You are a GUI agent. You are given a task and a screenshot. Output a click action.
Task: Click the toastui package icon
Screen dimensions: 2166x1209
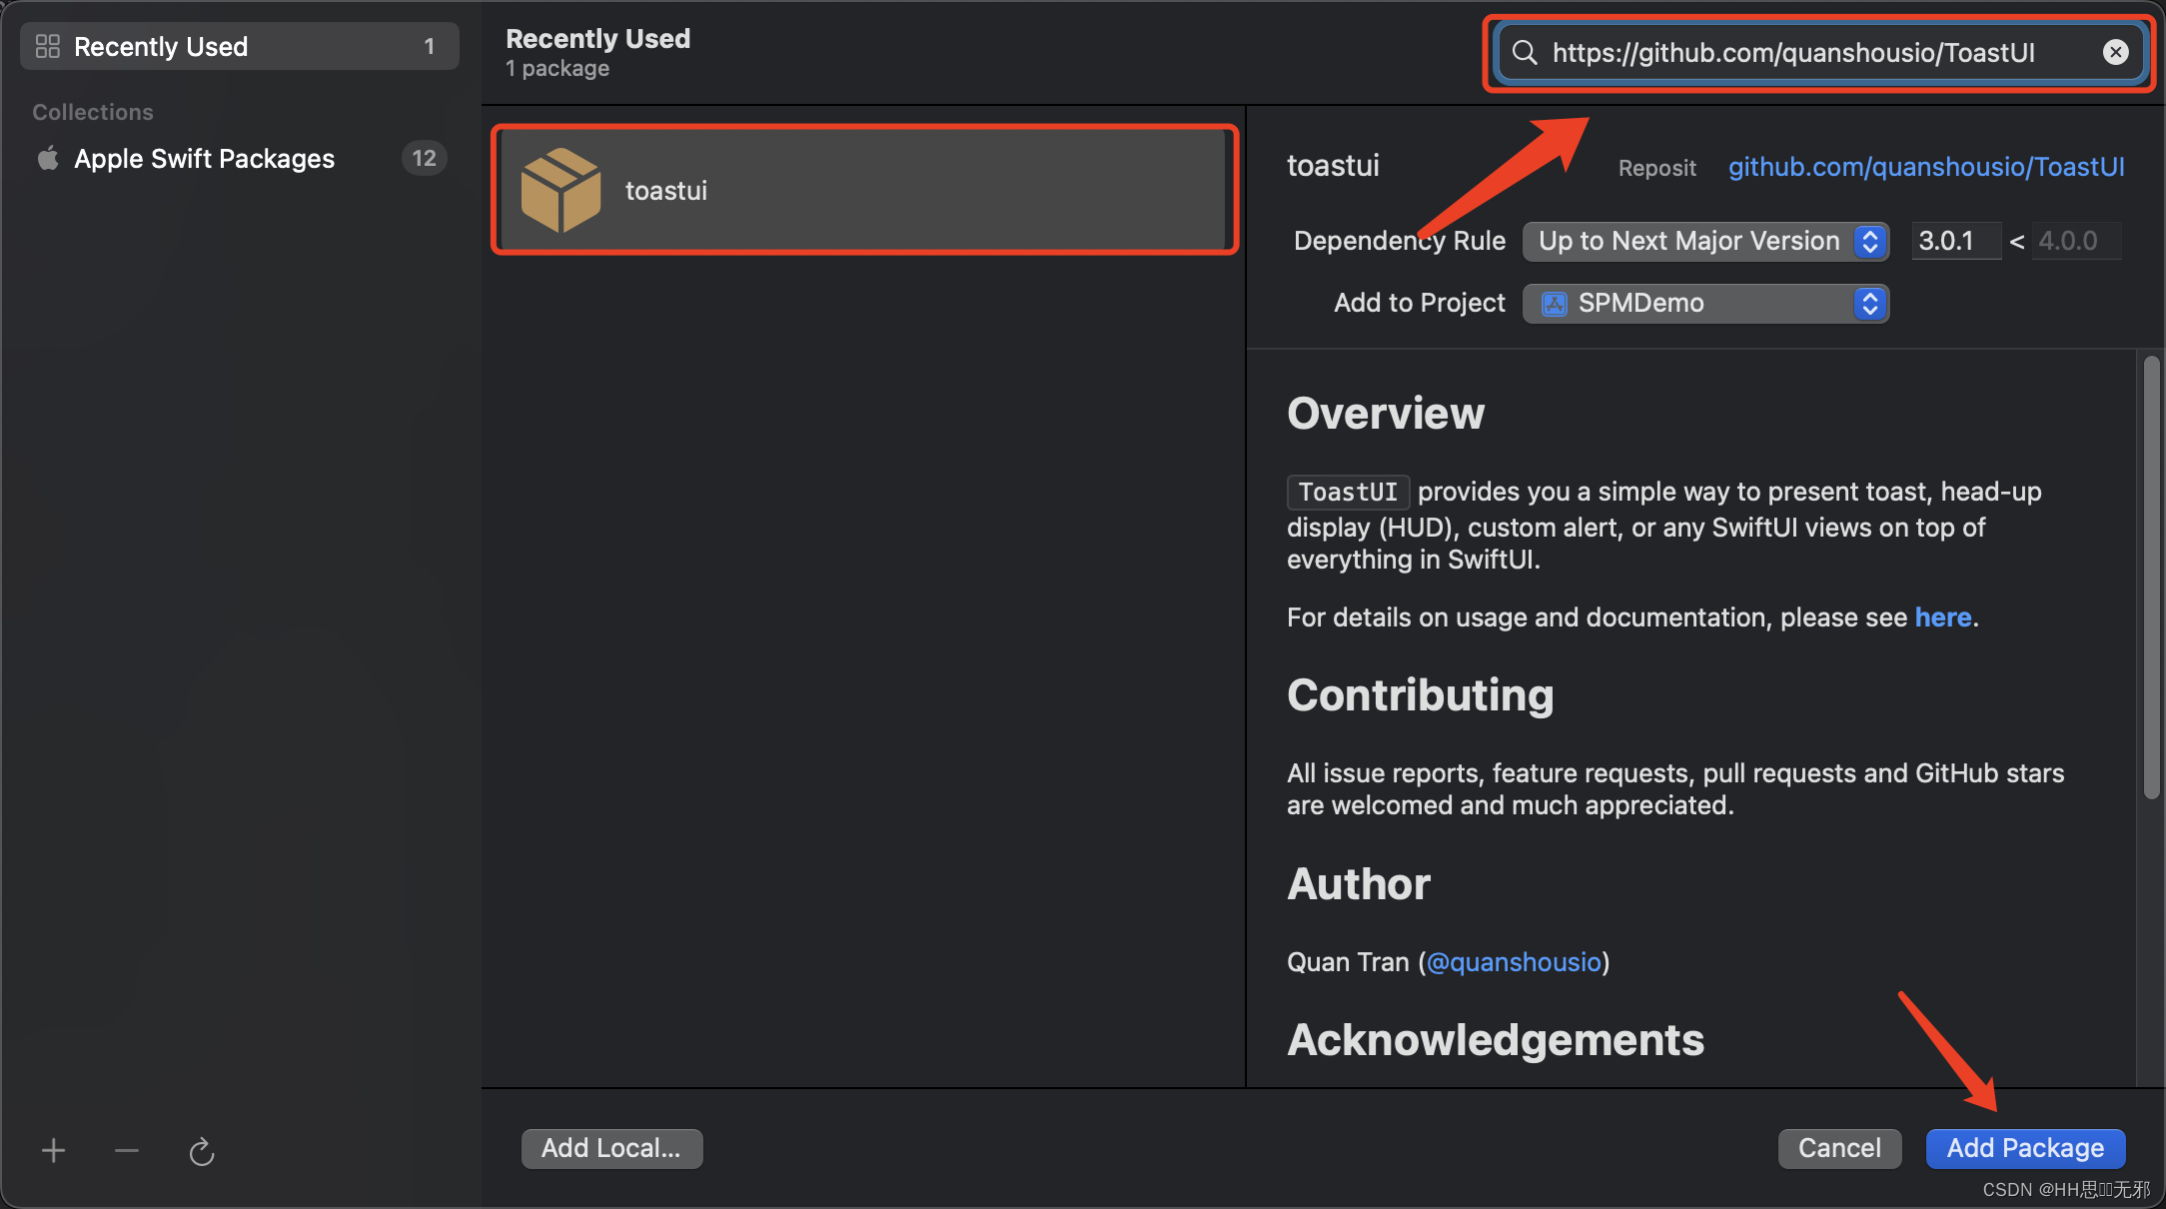pyautogui.click(x=562, y=189)
